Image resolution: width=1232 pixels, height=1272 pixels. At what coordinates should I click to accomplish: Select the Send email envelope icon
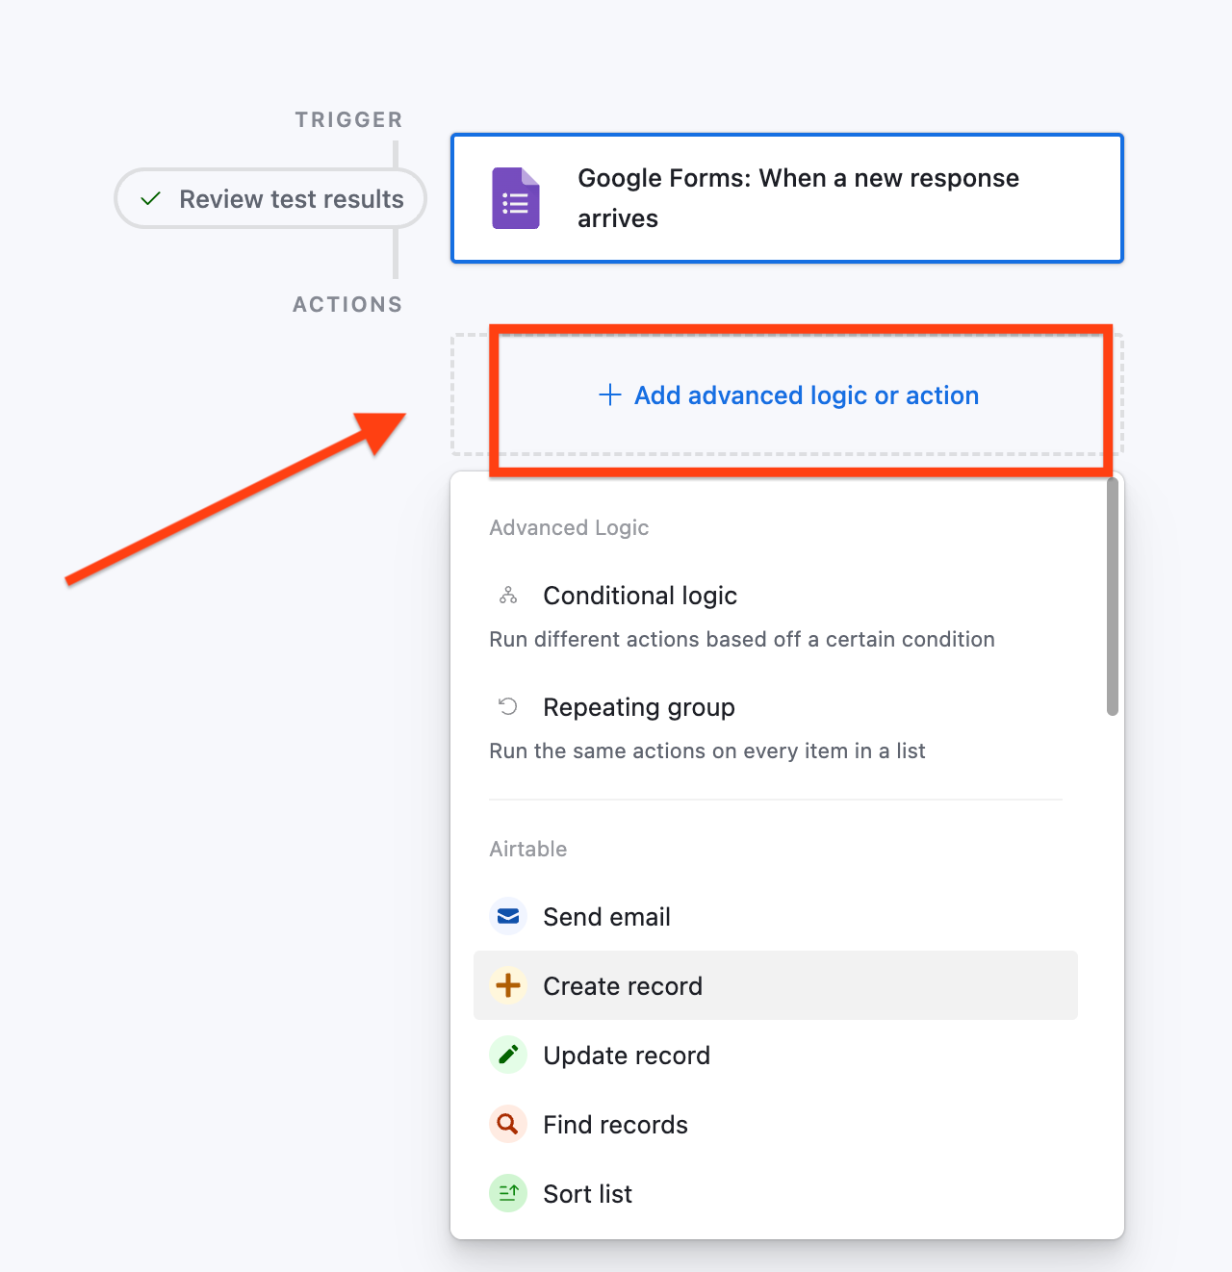[507, 916]
